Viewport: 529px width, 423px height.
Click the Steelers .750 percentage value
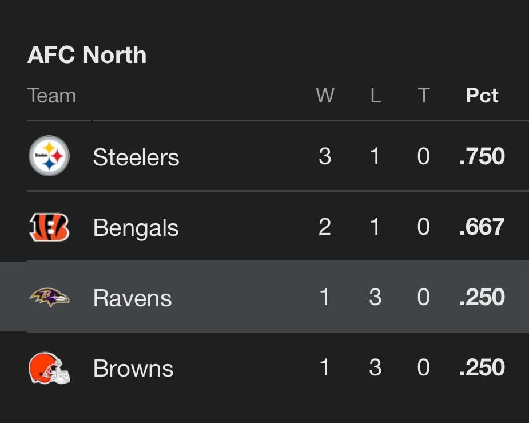click(x=482, y=156)
